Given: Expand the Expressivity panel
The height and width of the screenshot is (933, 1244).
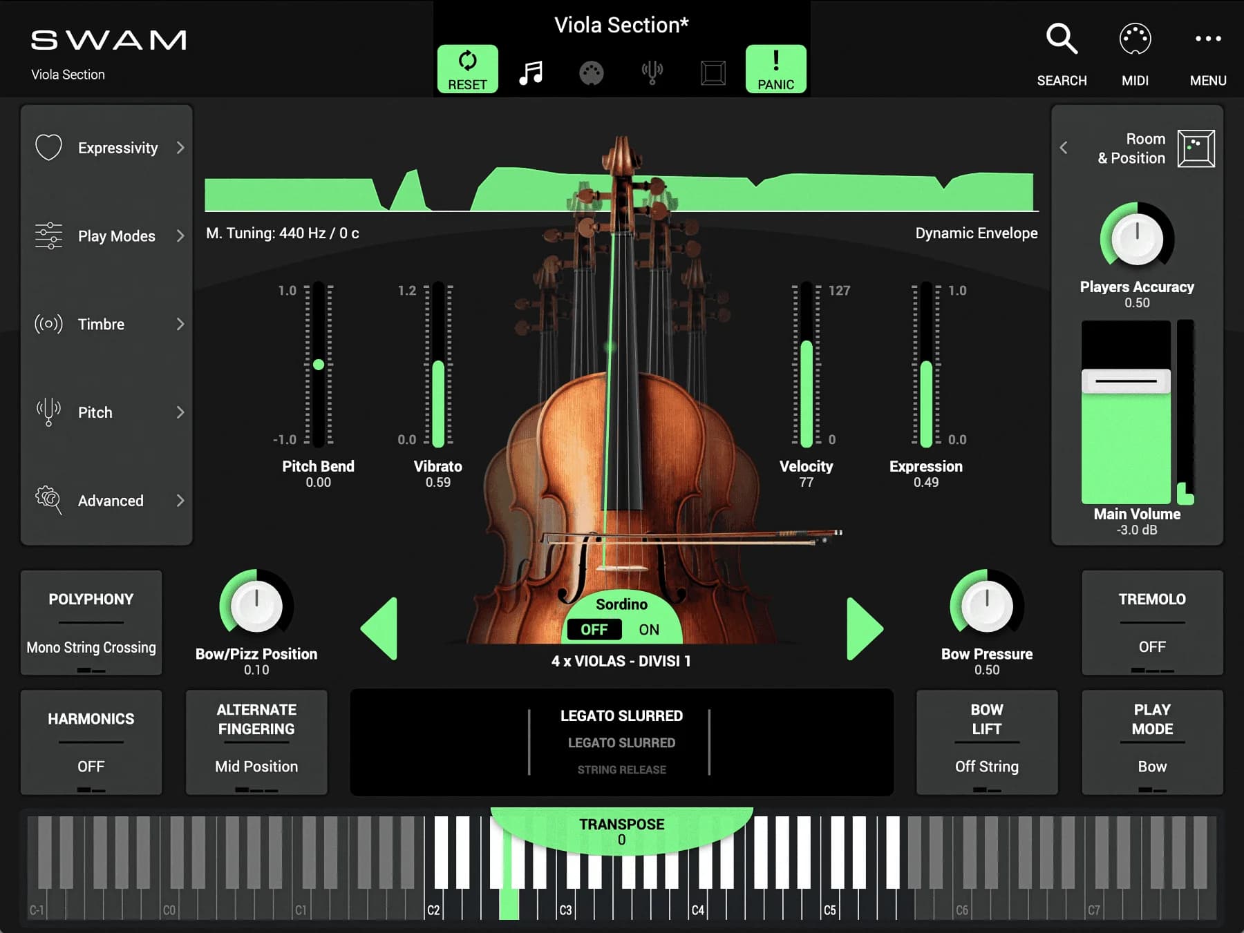Looking at the screenshot, I should click(x=107, y=148).
